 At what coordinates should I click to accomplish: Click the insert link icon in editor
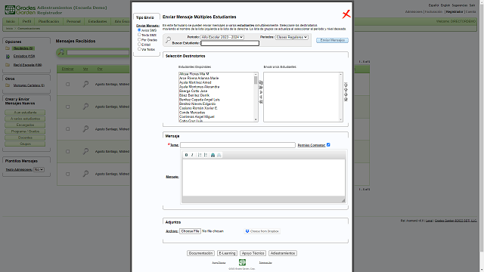click(x=213, y=155)
